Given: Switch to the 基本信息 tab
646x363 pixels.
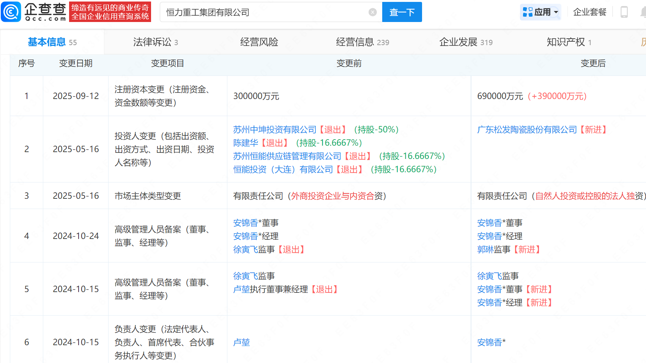Looking at the screenshot, I should tap(52, 42).
